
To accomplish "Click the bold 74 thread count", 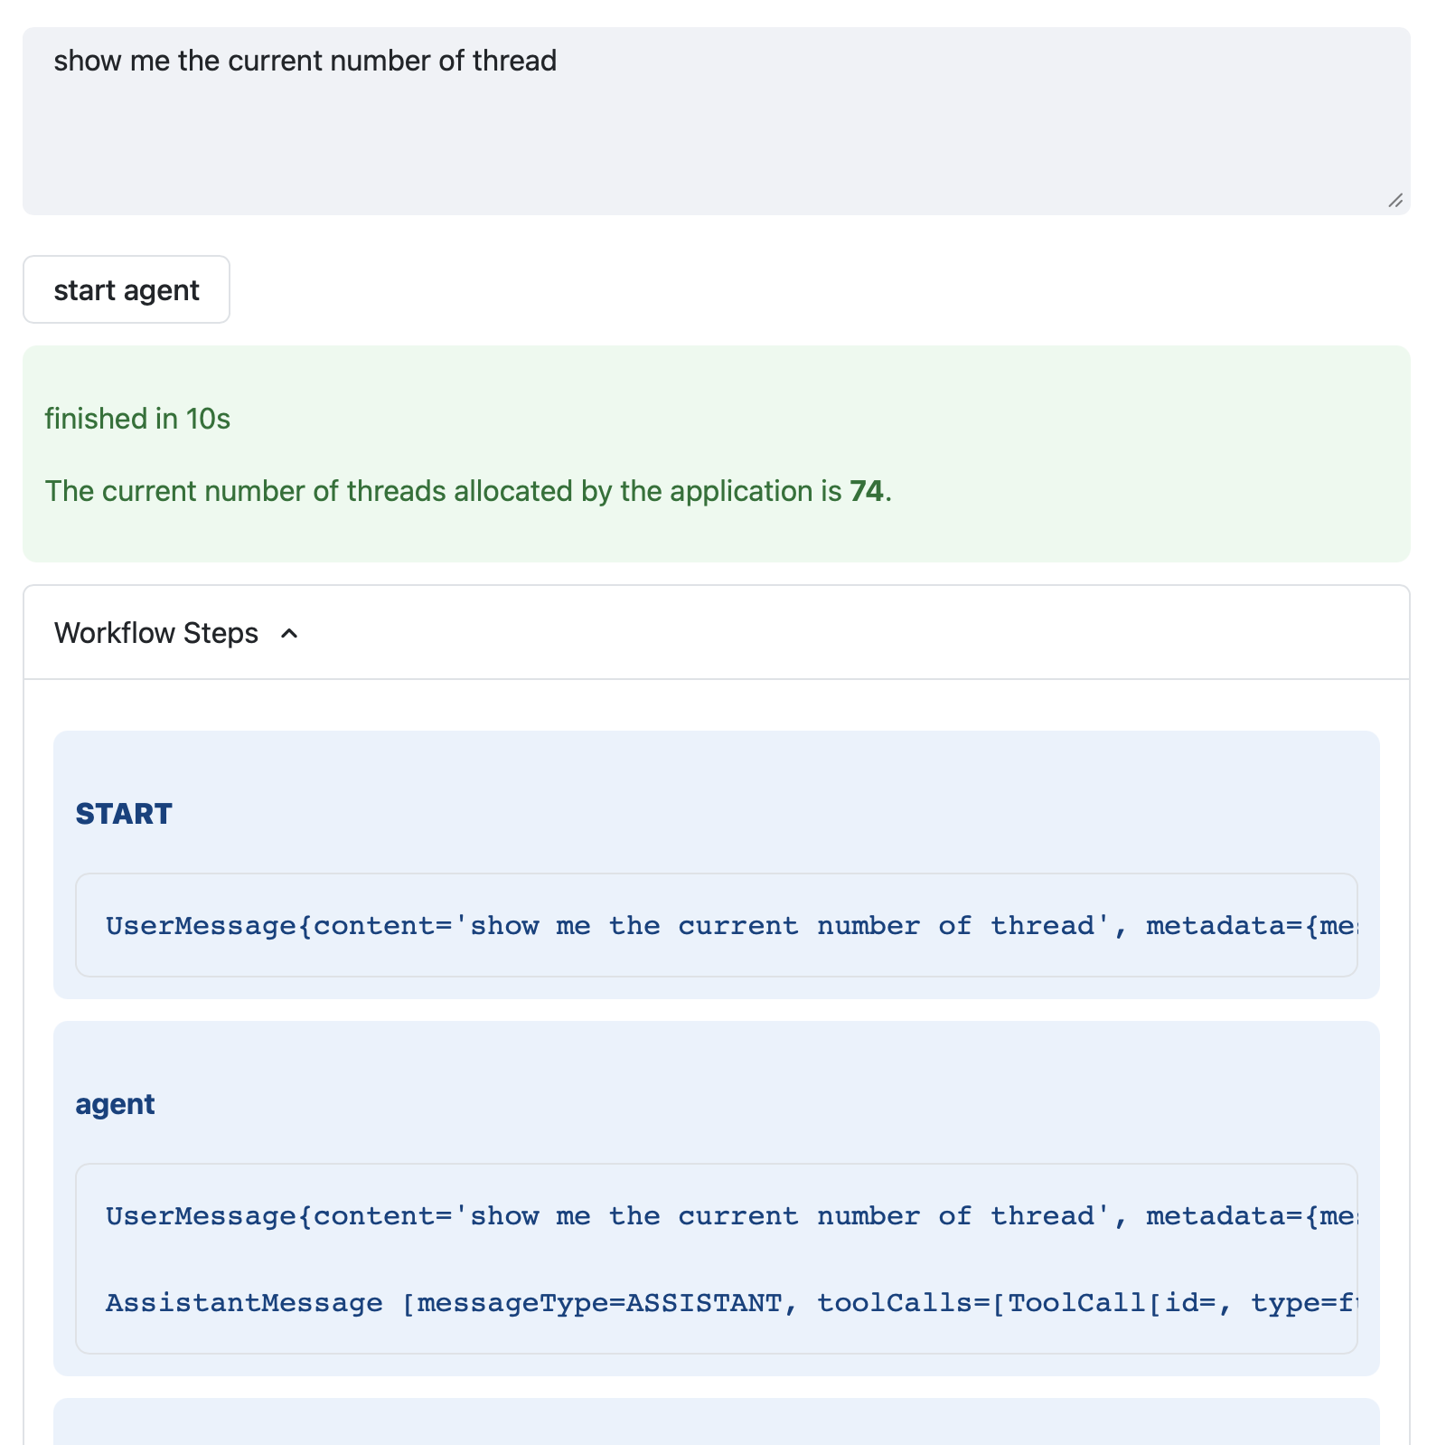I will [x=866, y=492].
